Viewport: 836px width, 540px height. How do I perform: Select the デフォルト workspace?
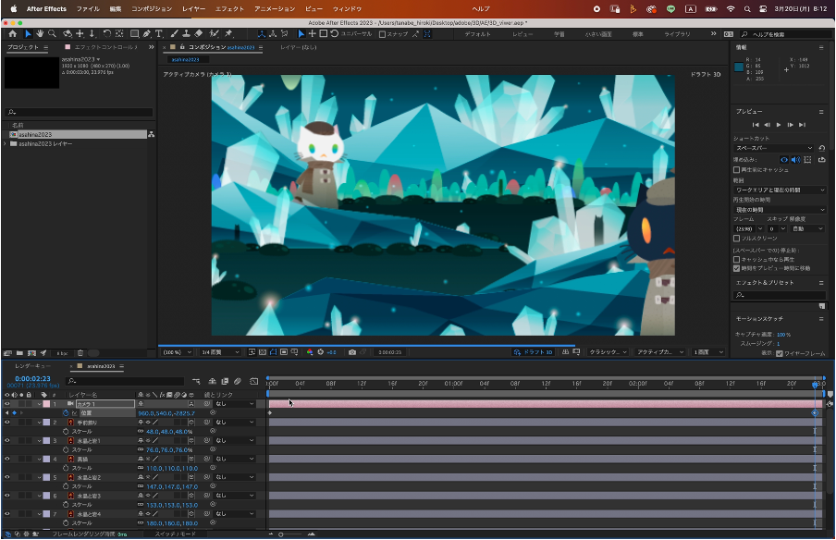click(478, 34)
